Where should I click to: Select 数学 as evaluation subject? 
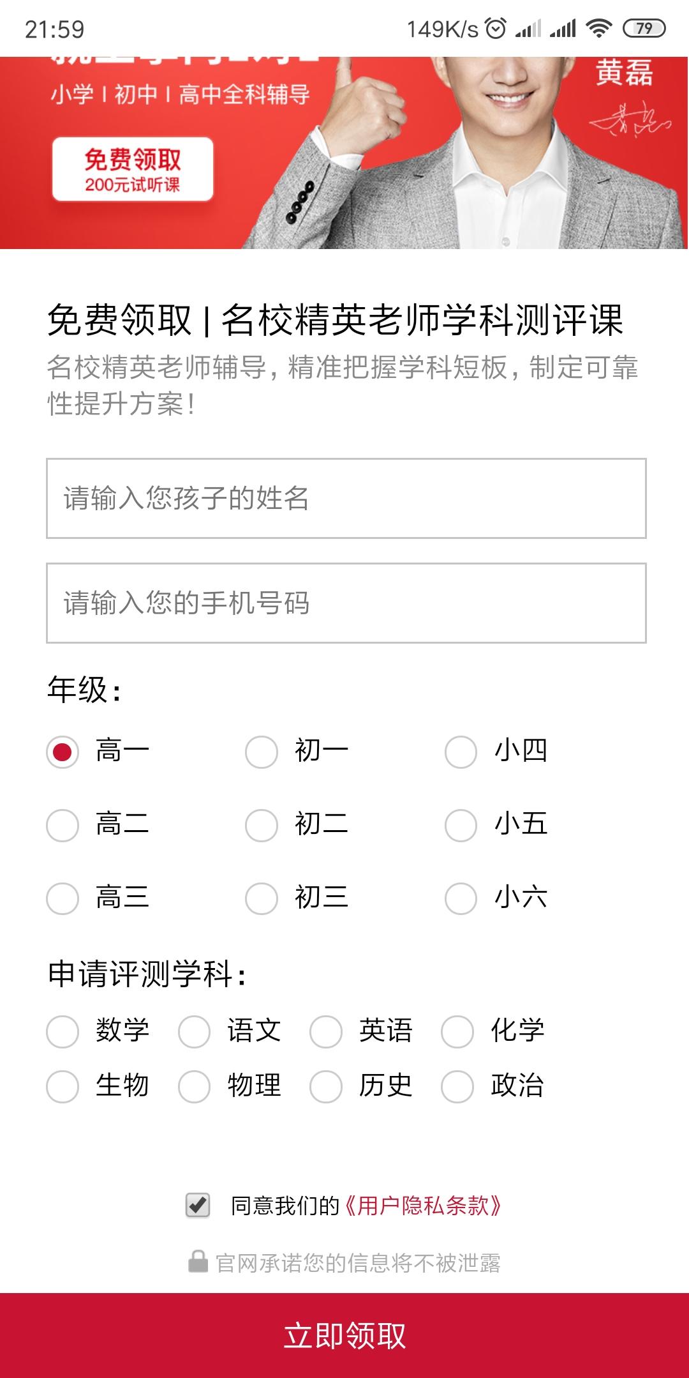[x=63, y=1032]
